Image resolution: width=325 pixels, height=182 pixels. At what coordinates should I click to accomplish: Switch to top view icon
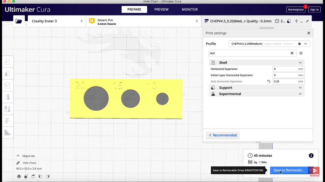33,176
